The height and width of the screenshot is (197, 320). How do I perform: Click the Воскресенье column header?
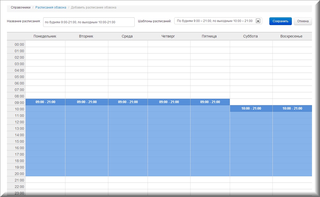click(x=291, y=36)
